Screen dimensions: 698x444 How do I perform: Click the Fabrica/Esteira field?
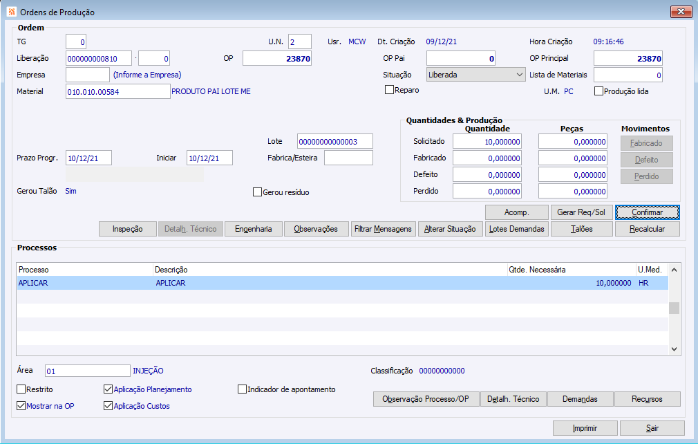(x=348, y=158)
